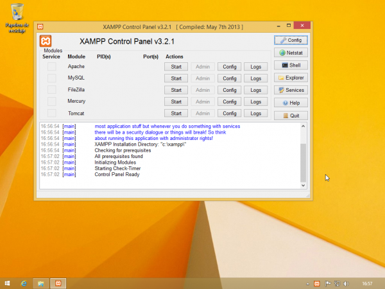This screenshot has height=289, width=385.
Task: Open Config for Mercury
Action: tap(229, 101)
